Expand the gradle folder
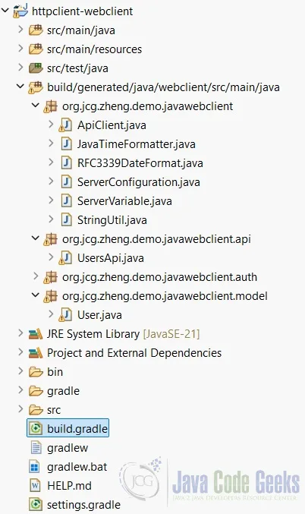The image size is (305, 514). [20, 391]
